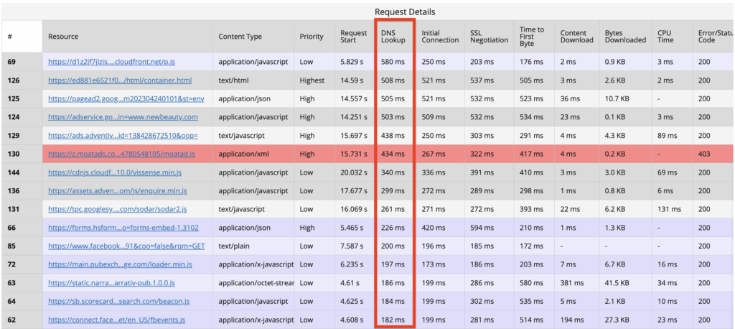
Task: Open the static.narra narrativ-pub link
Action: (111, 283)
